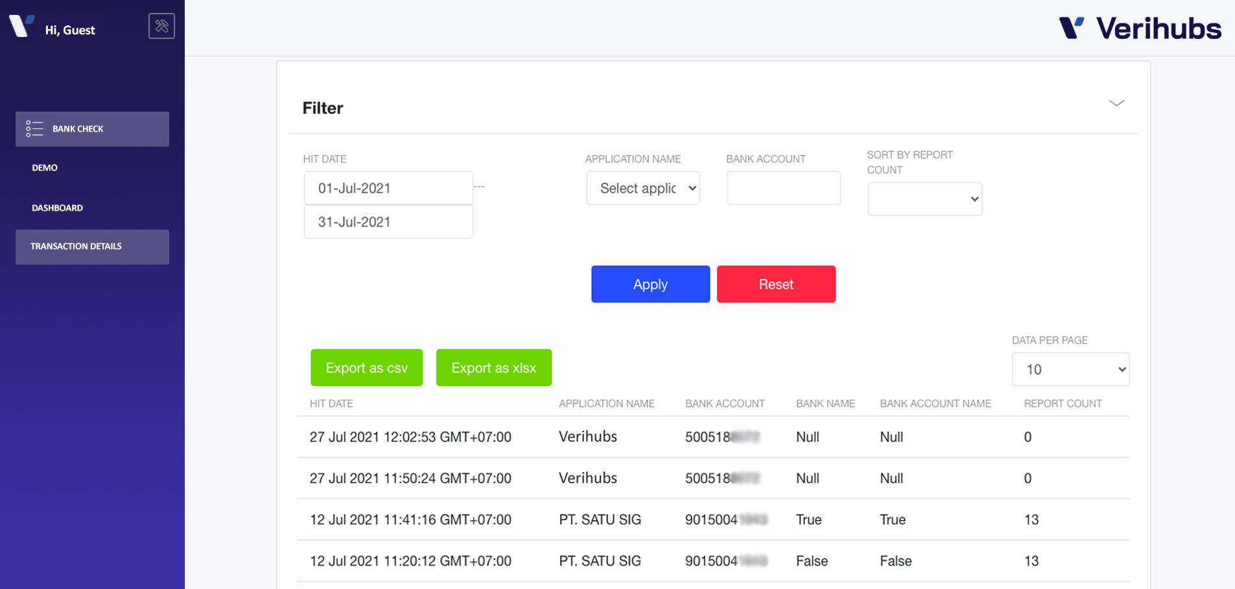Screen dimensions: 1235x589
Task: Go to Demo menu item
Action: click(x=45, y=168)
